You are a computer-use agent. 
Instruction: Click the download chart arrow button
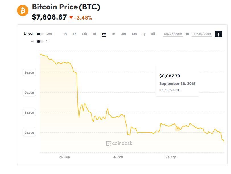[x=218, y=34]
